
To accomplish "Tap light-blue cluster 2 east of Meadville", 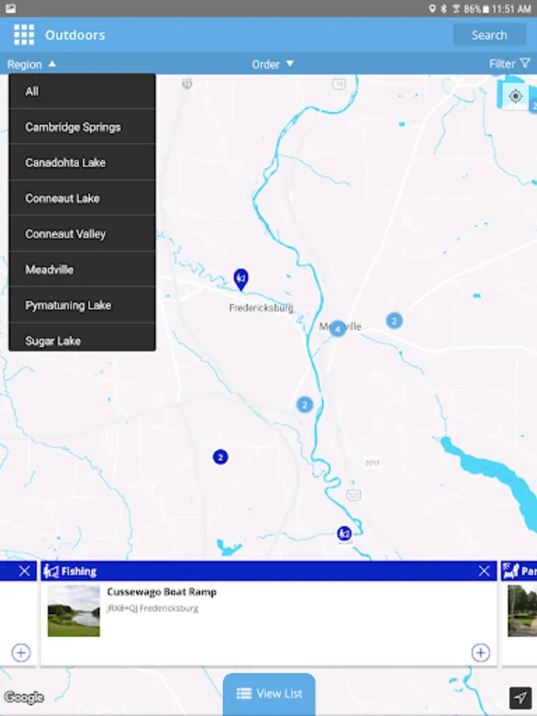I will tap(394, 321).
